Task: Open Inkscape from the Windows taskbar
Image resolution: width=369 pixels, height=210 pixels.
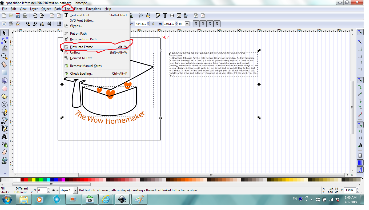Action: click(122, 199)
